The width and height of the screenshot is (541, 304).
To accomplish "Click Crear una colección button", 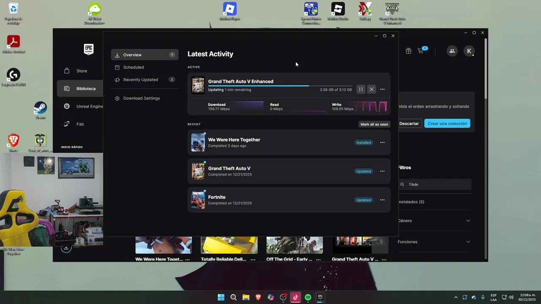I will (447, 124).
